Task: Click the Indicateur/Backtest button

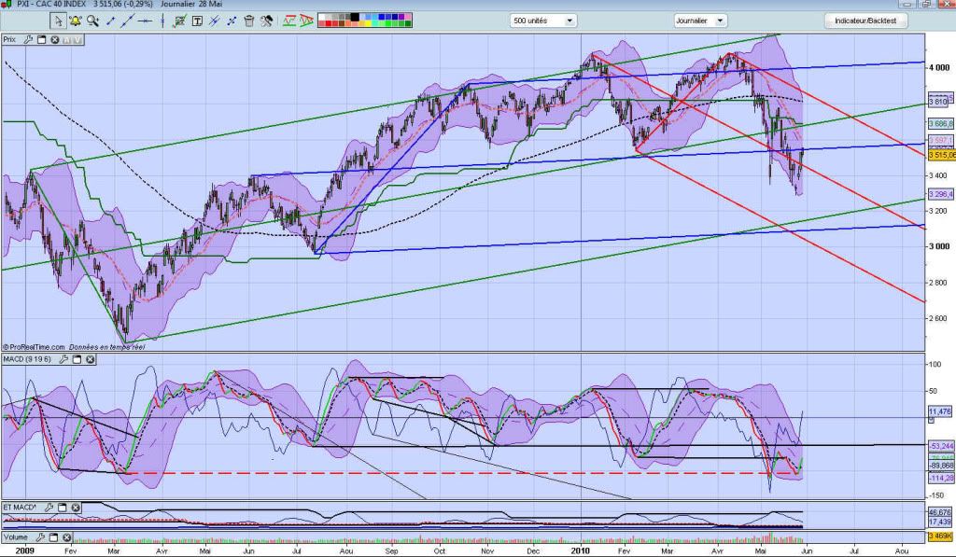Action: click(x=865, y=21)
